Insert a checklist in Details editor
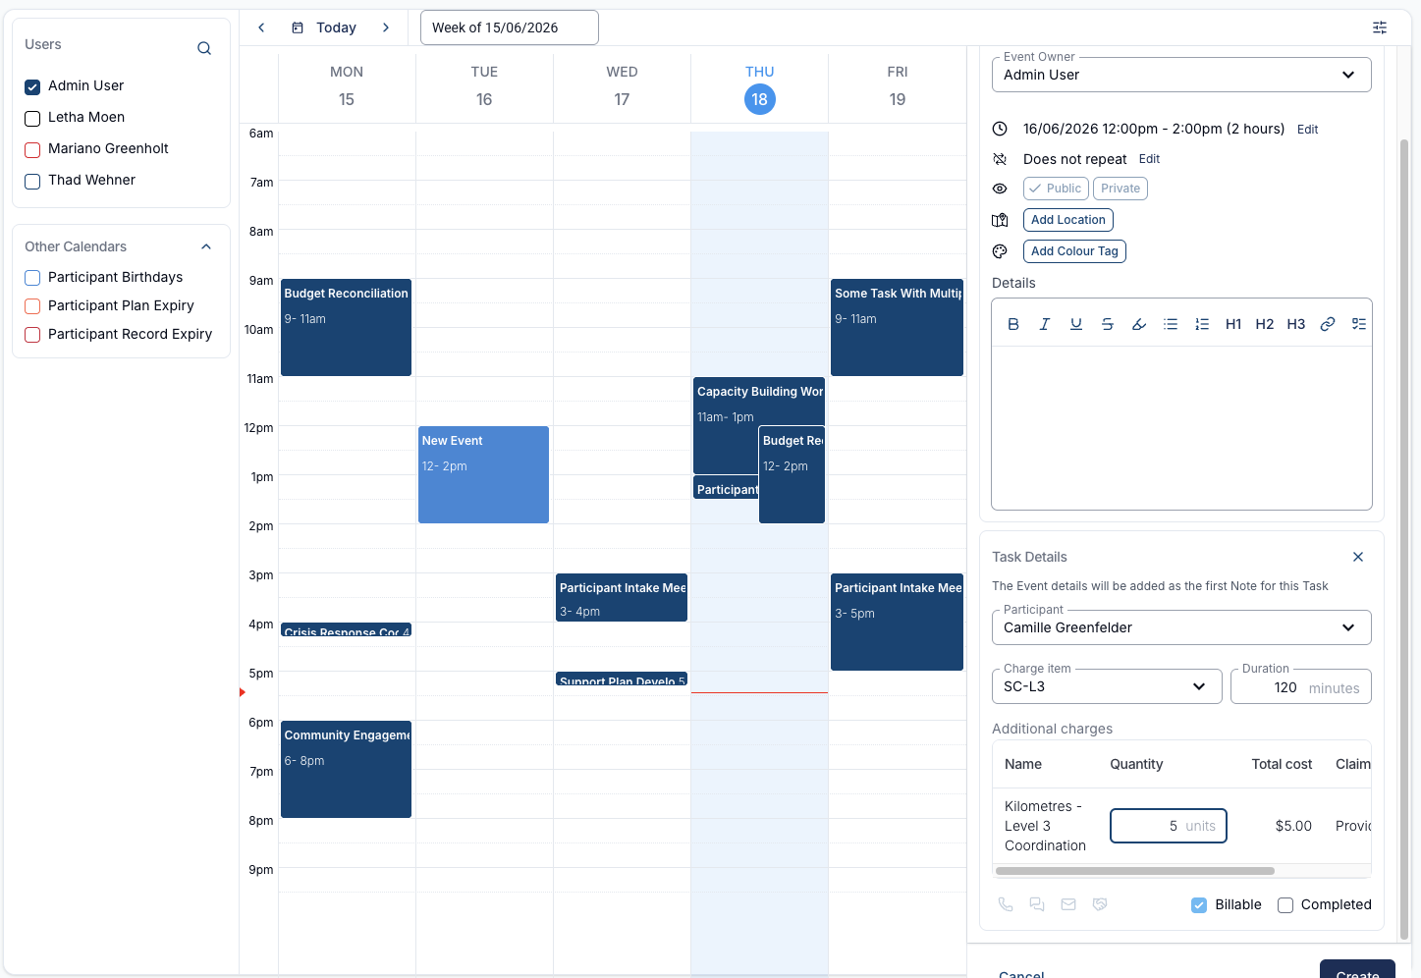The height and width of the screenshot is (978, 1421). pos(1359,324)
